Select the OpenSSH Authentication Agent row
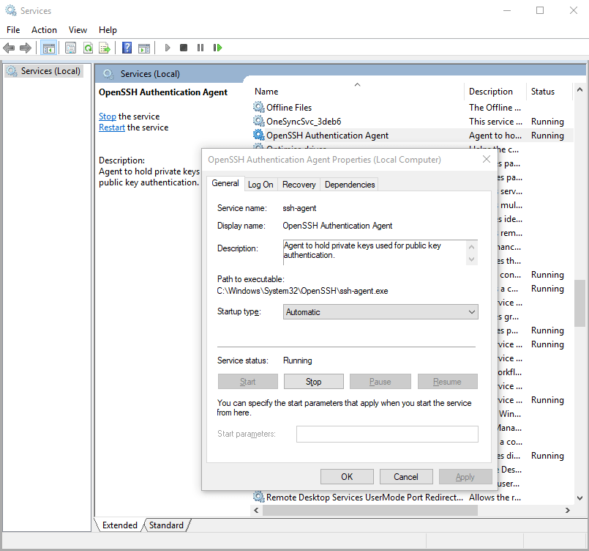This screenshot has width=589, height=551. pos(412,135)
